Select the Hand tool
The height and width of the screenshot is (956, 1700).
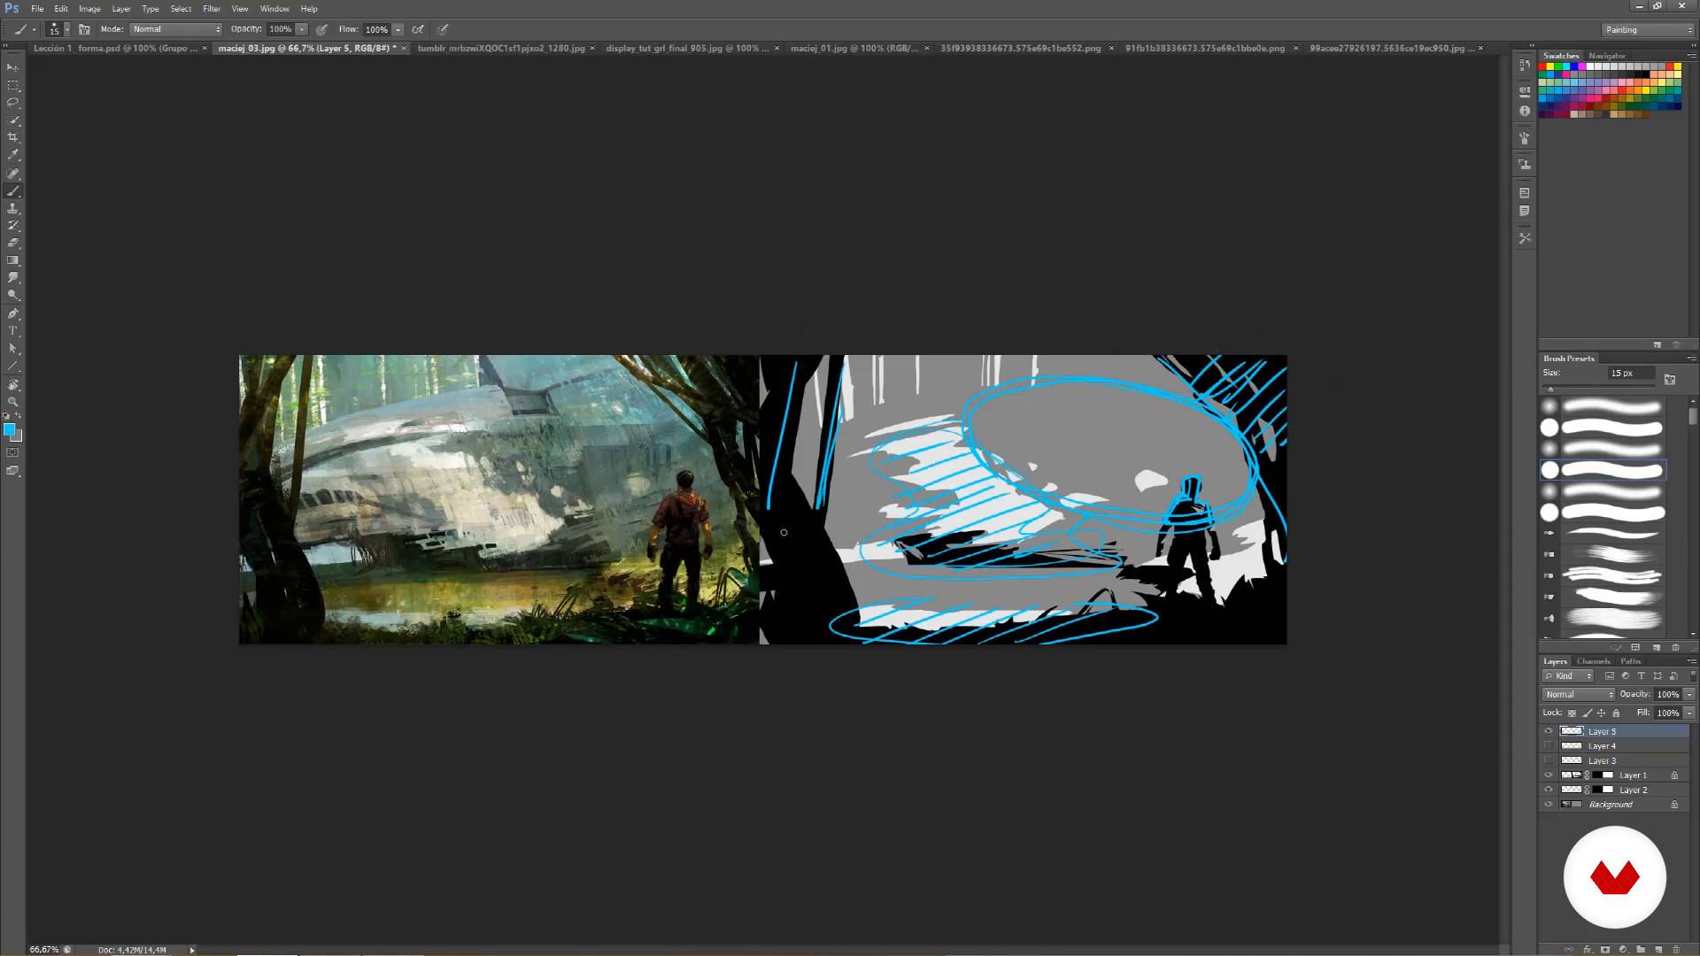12,385
